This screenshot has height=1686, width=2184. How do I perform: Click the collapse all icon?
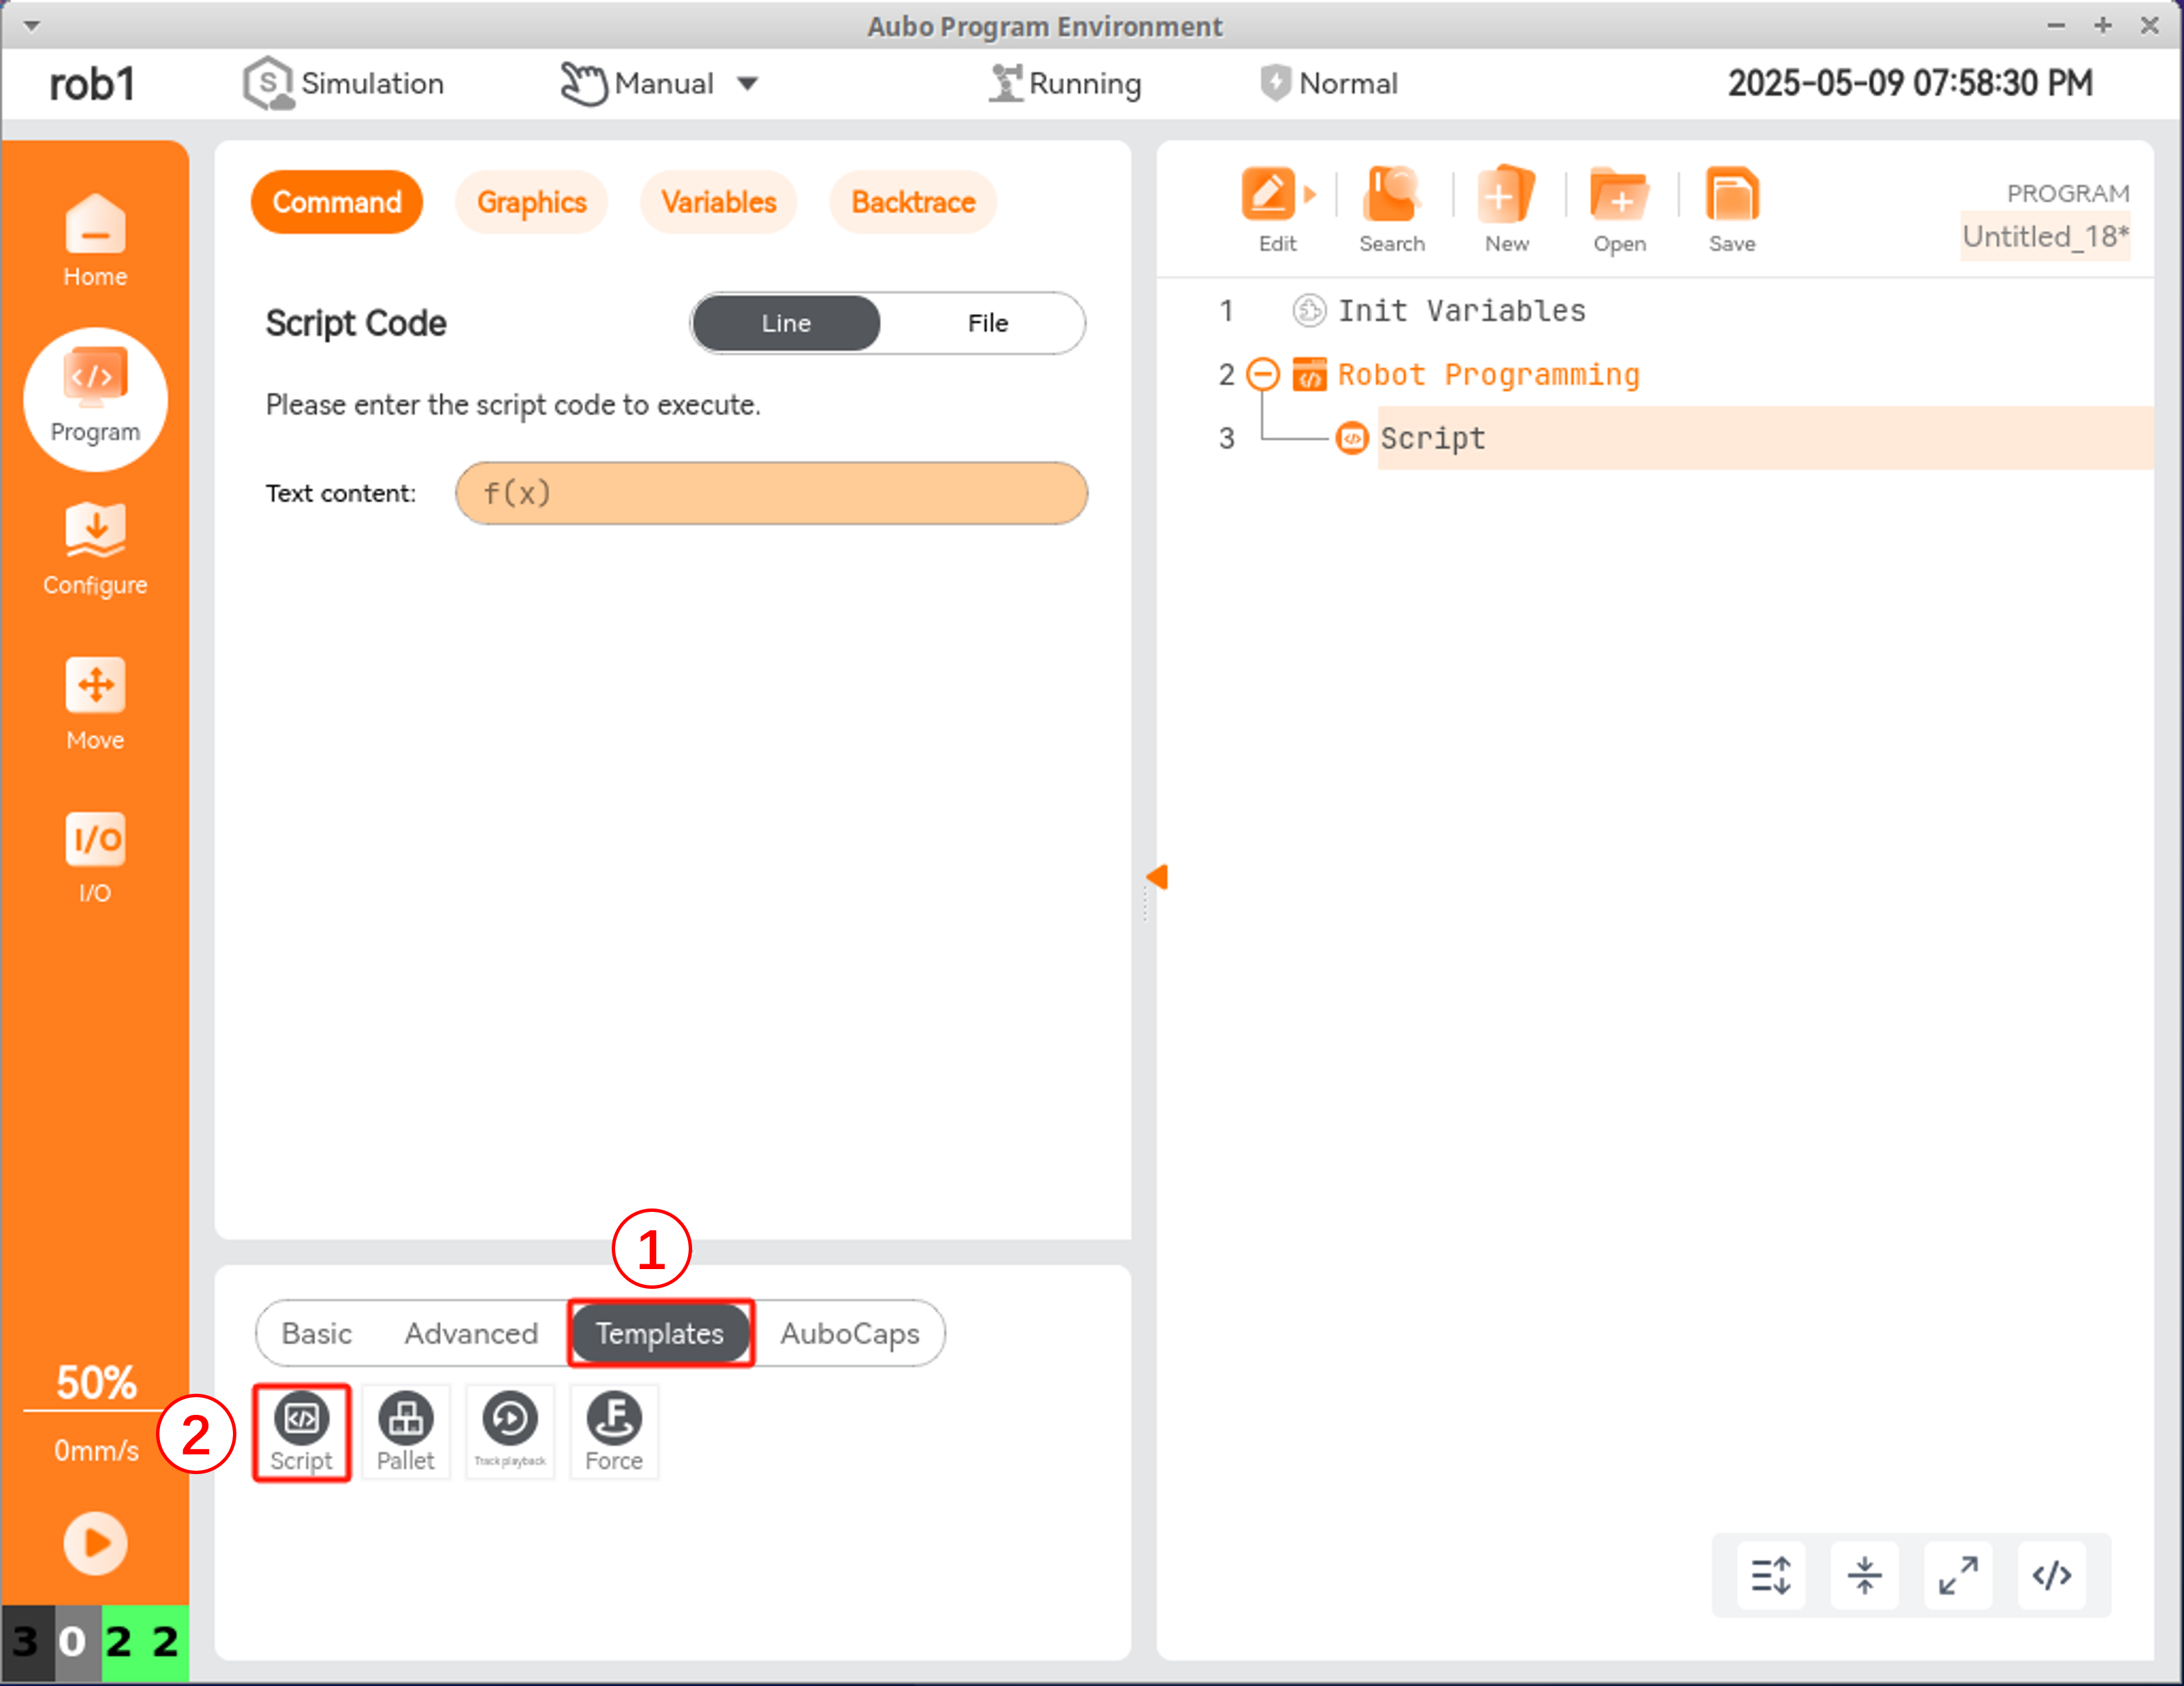coord(1864,1575)
